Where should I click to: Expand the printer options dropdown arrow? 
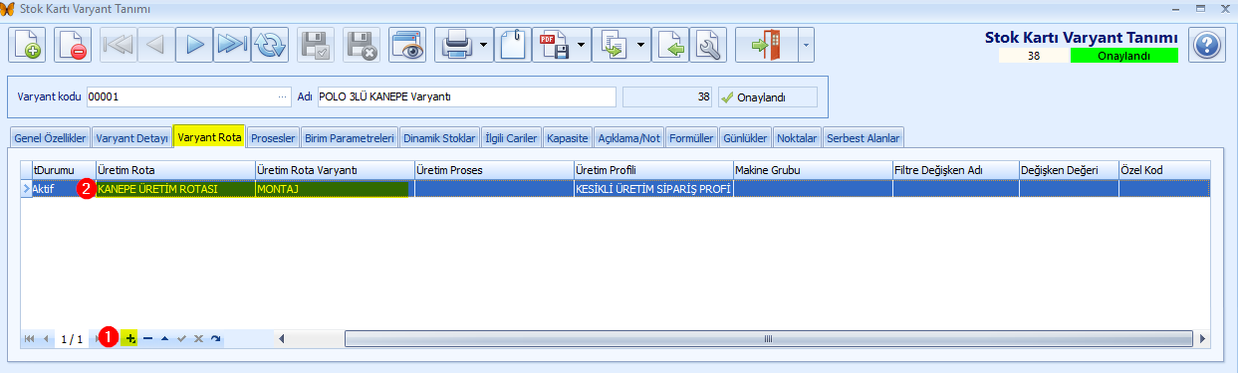[x=484, y=45]
